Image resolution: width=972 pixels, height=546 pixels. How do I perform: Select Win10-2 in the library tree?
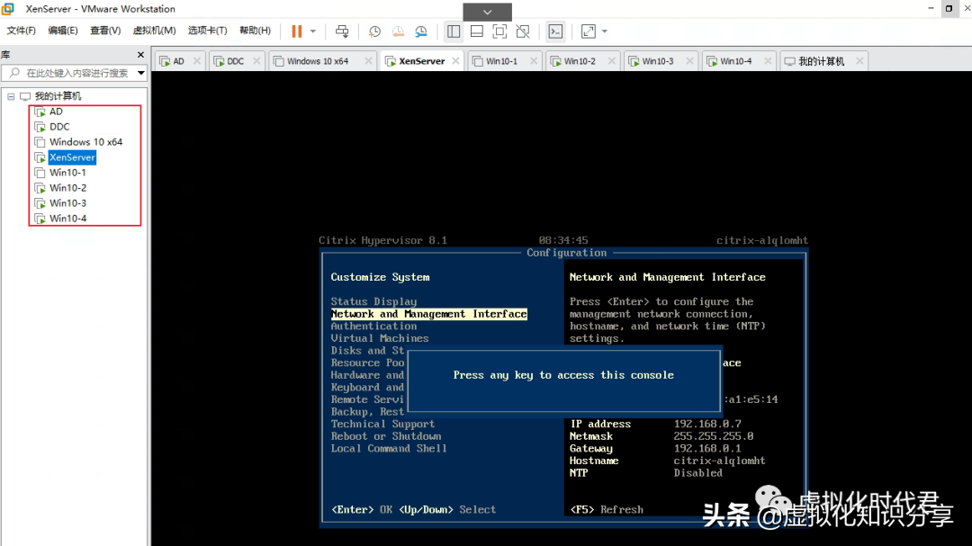pos(67,188)
